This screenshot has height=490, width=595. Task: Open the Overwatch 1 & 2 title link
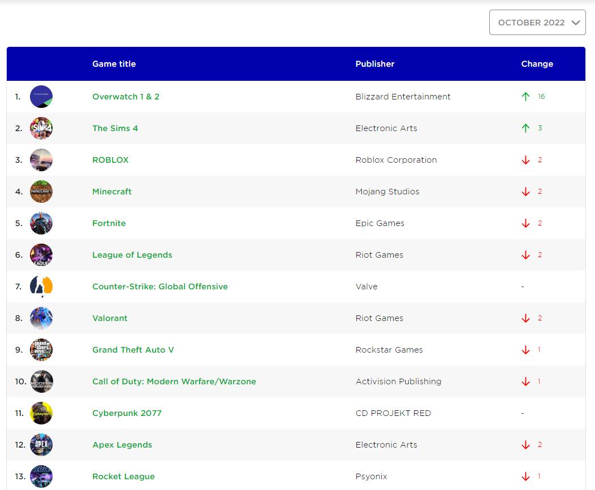tap(126, 97)
